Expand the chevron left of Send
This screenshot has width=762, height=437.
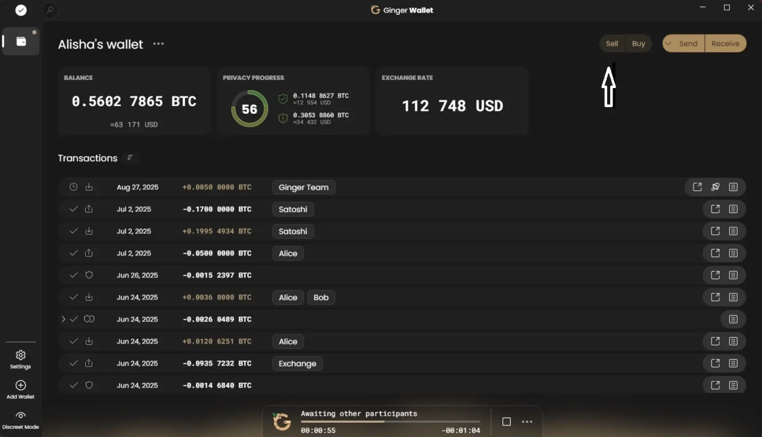click(669, 43)
